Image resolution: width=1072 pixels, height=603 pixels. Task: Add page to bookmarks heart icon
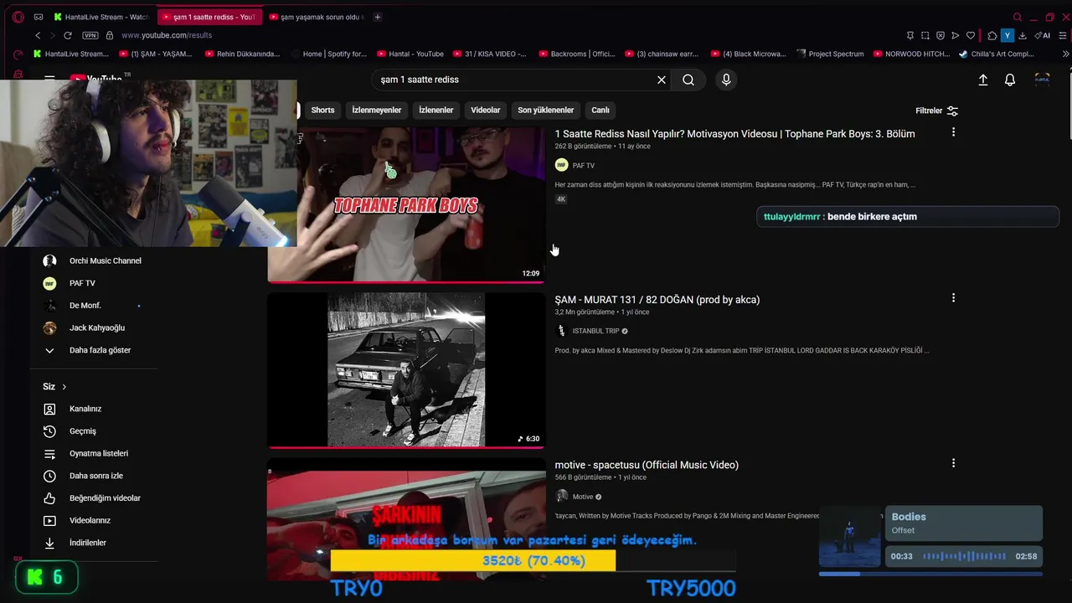pyautogui.click(x=971, y=35)
